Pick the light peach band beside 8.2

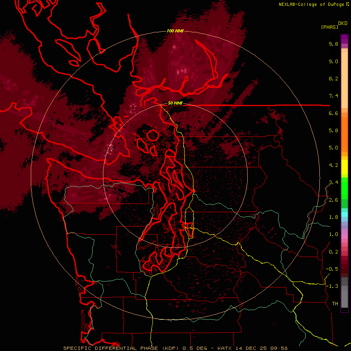[x=344, y=80]
